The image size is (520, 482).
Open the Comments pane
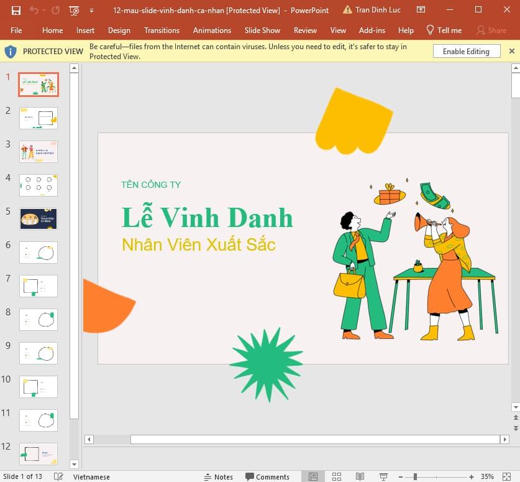pyautogui.click(x=268, y=476)
